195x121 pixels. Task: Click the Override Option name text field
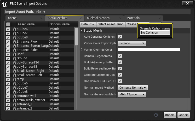(155, 33)
